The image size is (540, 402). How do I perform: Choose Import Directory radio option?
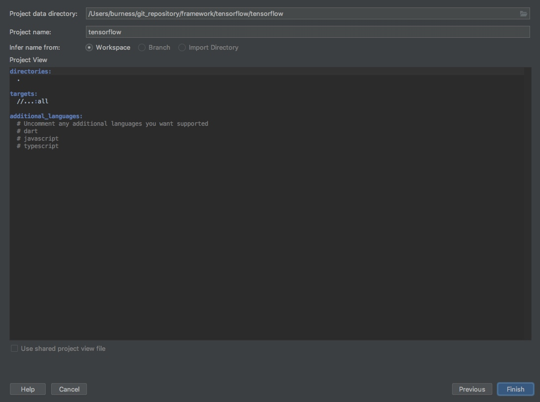[x=182, y=48]
